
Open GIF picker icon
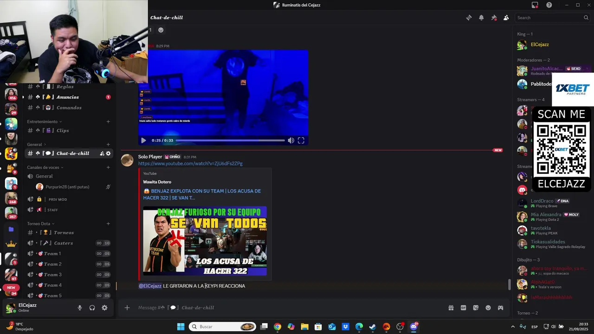click(x=463, y=308)
